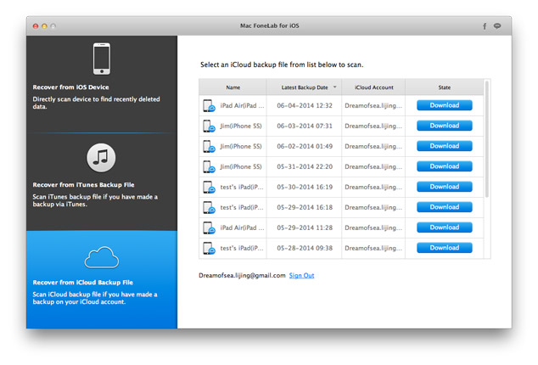Sort by the Name column header
Image resolution: width=538 pixels, height=365 pixels.
[x=233, y=87]
